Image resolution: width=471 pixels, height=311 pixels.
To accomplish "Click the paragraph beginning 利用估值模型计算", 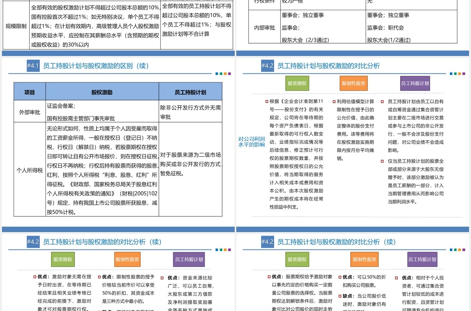I will click(x=355, y=130).
